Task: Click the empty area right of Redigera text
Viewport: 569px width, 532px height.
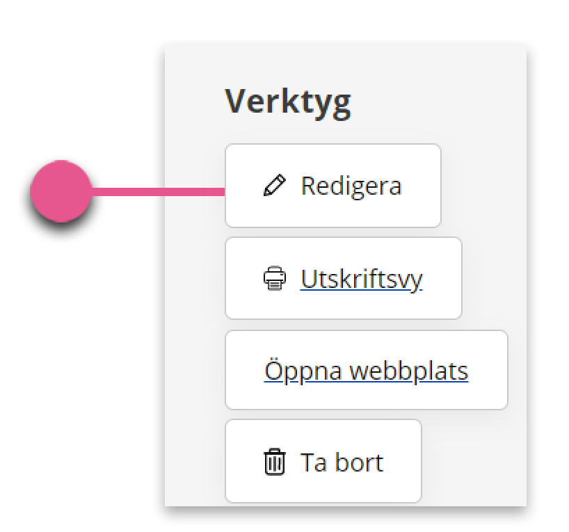Action: (421, 186)
